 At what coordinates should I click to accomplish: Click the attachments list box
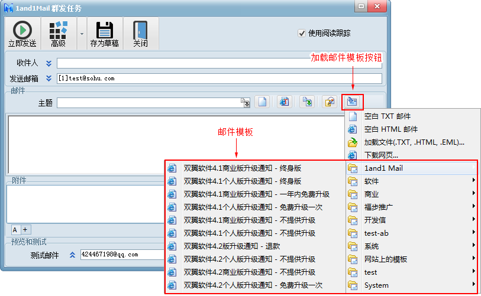point(86,204)
